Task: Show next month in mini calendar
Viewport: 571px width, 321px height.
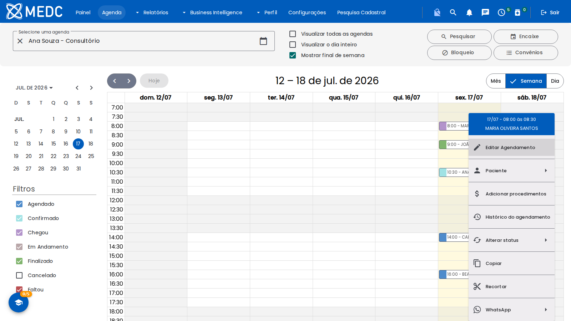Action: (91, 88)
